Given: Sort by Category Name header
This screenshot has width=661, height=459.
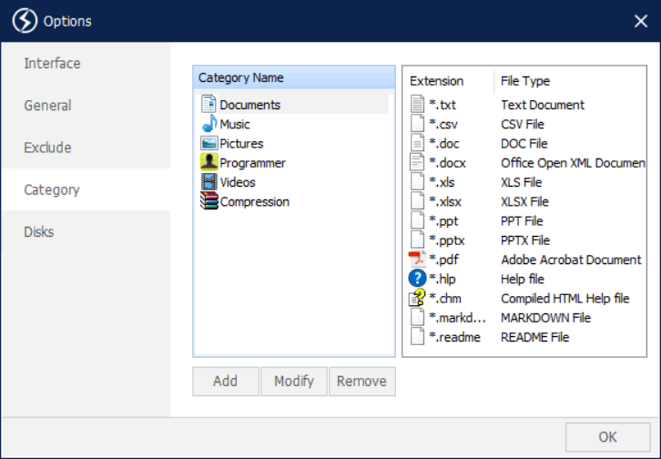Looking at the screenshot, I should point(294,77).
